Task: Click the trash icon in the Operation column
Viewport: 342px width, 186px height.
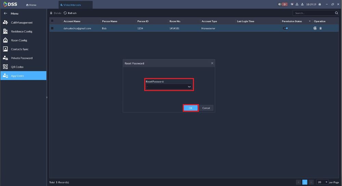Action: (320, 28)
